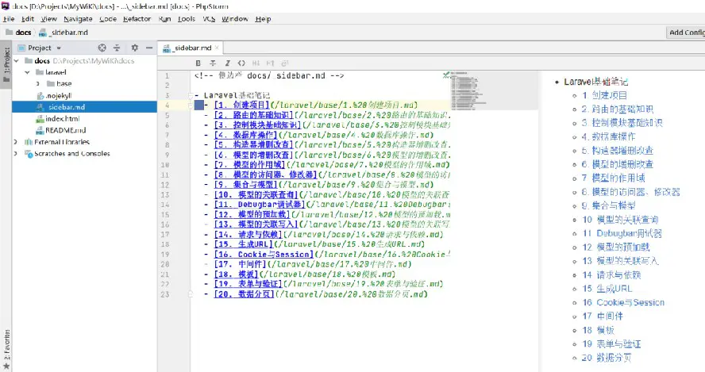Toggle strikethrough in the Markdown toolbar
This screenshot has height=372, width=705.
coord(213,63)
